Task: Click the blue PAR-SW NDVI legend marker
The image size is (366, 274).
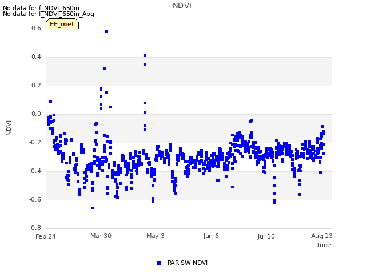Action: (159, 263)
